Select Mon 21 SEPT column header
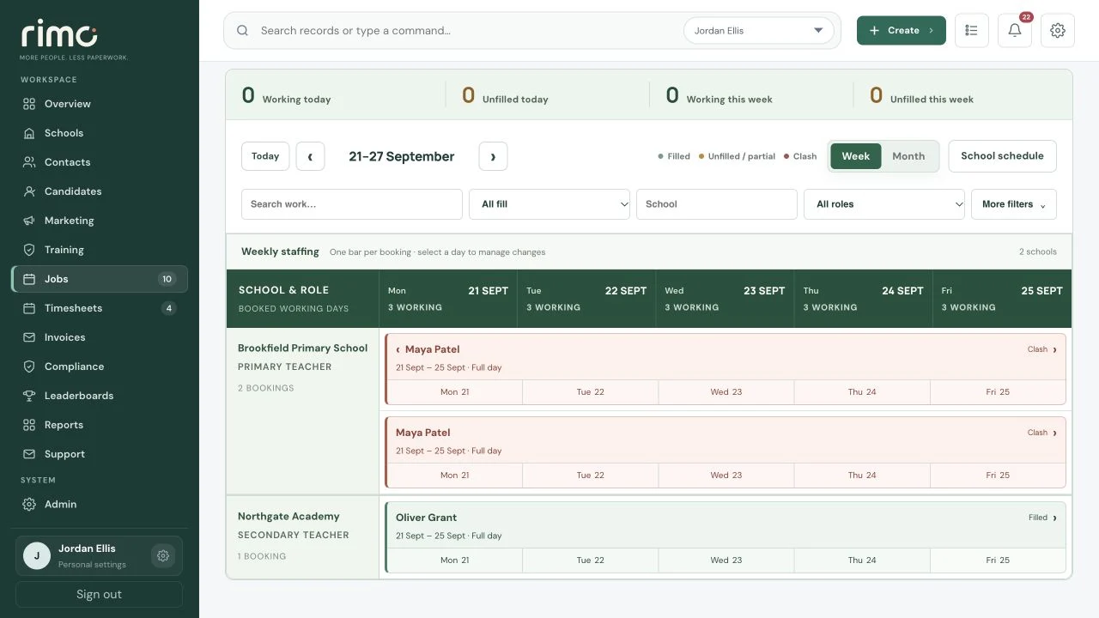Viewport: 1099px width, 618px height. point(448,299)
